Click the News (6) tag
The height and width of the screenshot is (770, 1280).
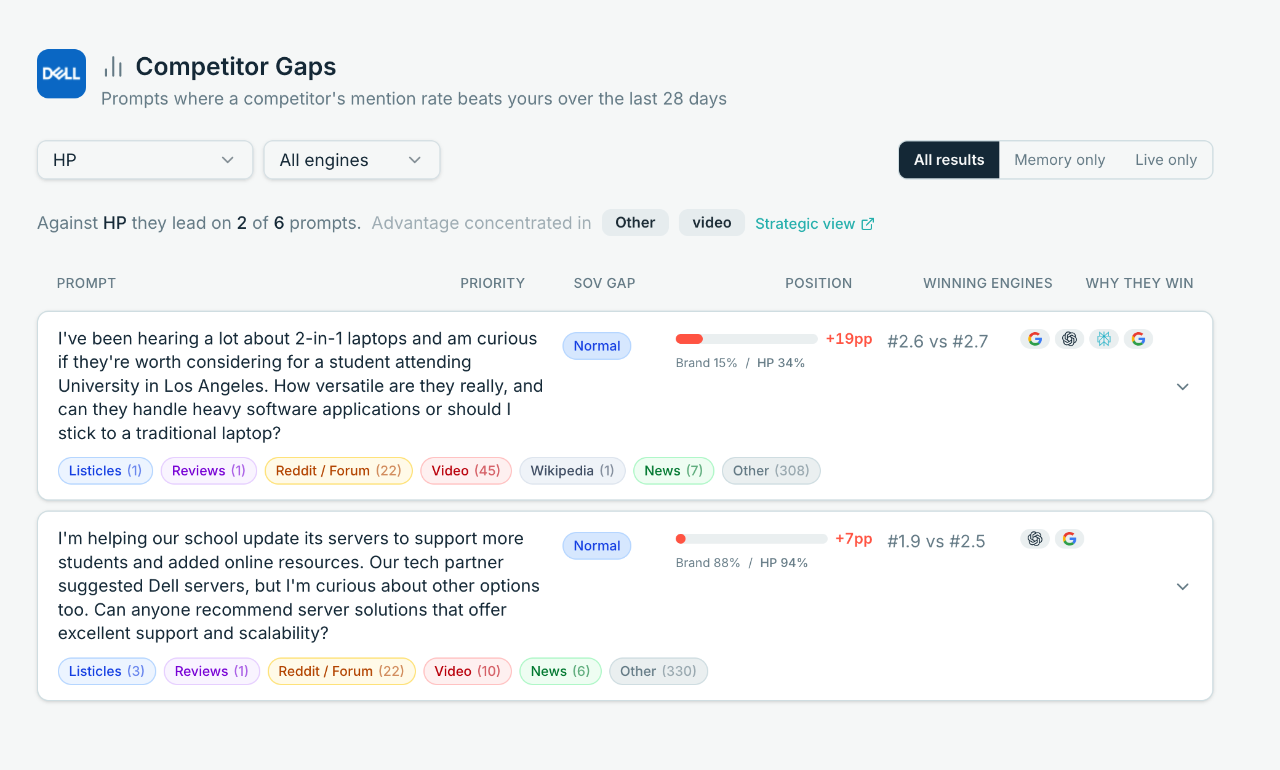561,671
